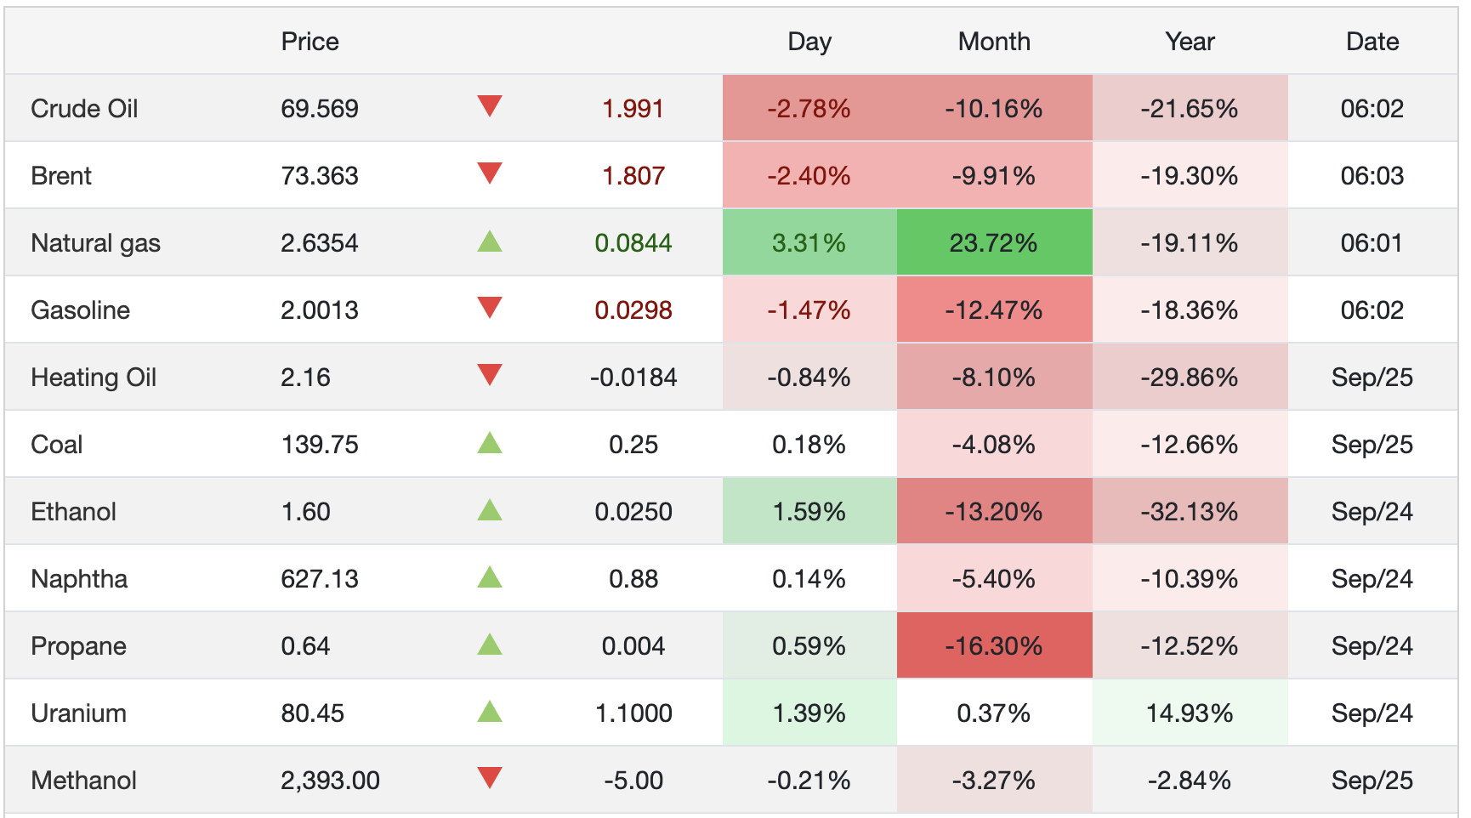Open the Methanol commodity link

[x=83, y=781]
